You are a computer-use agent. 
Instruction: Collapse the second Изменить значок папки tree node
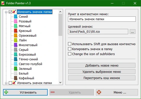6,83
